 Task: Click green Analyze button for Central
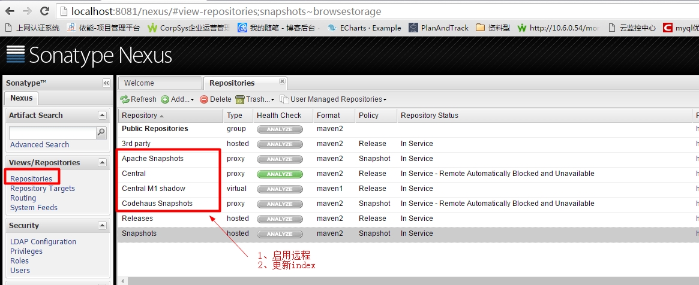pos(280,174)
